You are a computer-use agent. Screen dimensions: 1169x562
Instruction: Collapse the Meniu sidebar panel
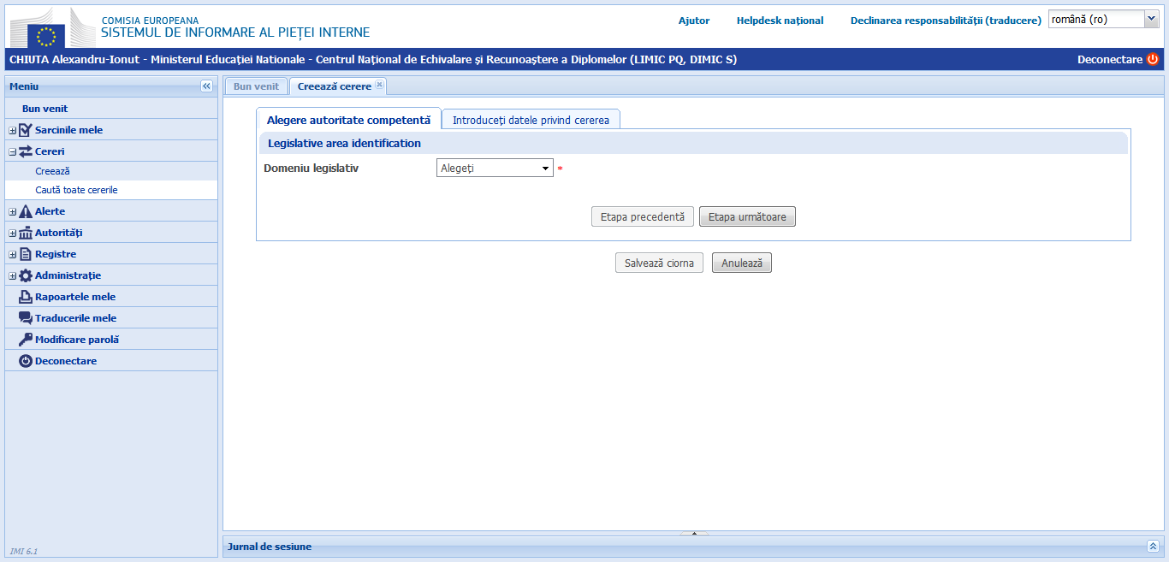coord(206,86)
